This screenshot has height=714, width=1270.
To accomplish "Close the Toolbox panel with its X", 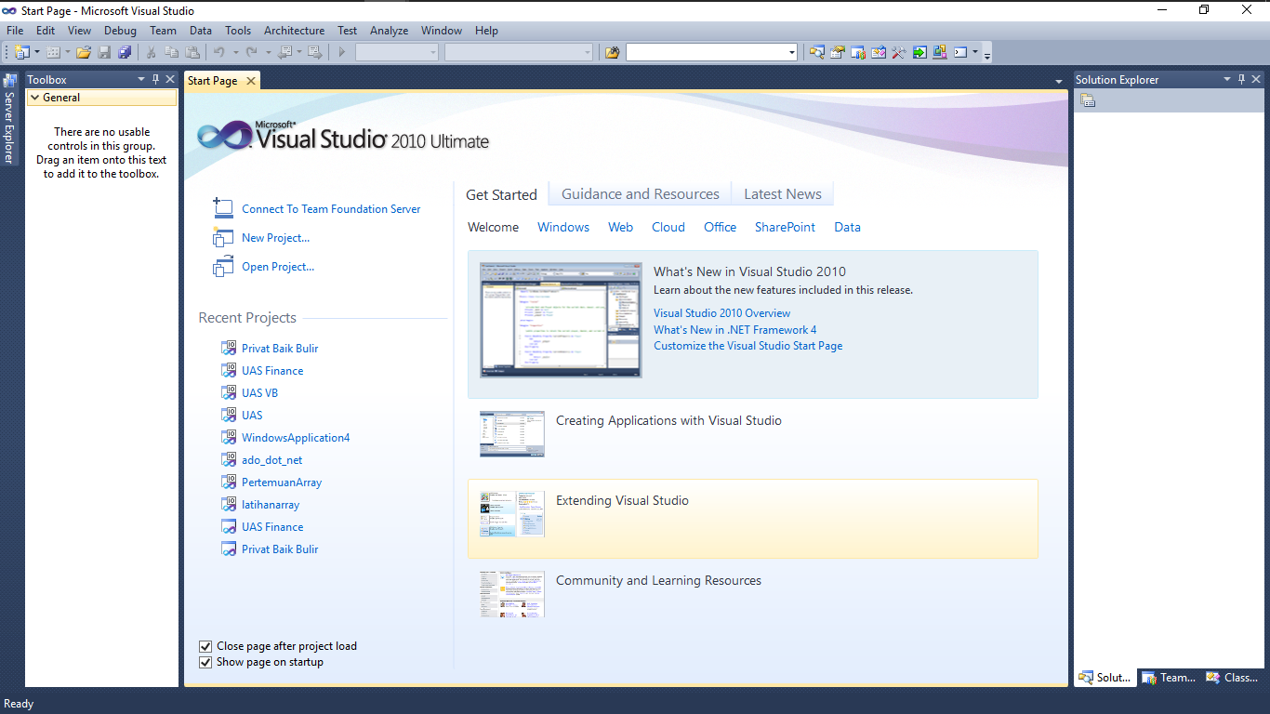I will [169, 80].
